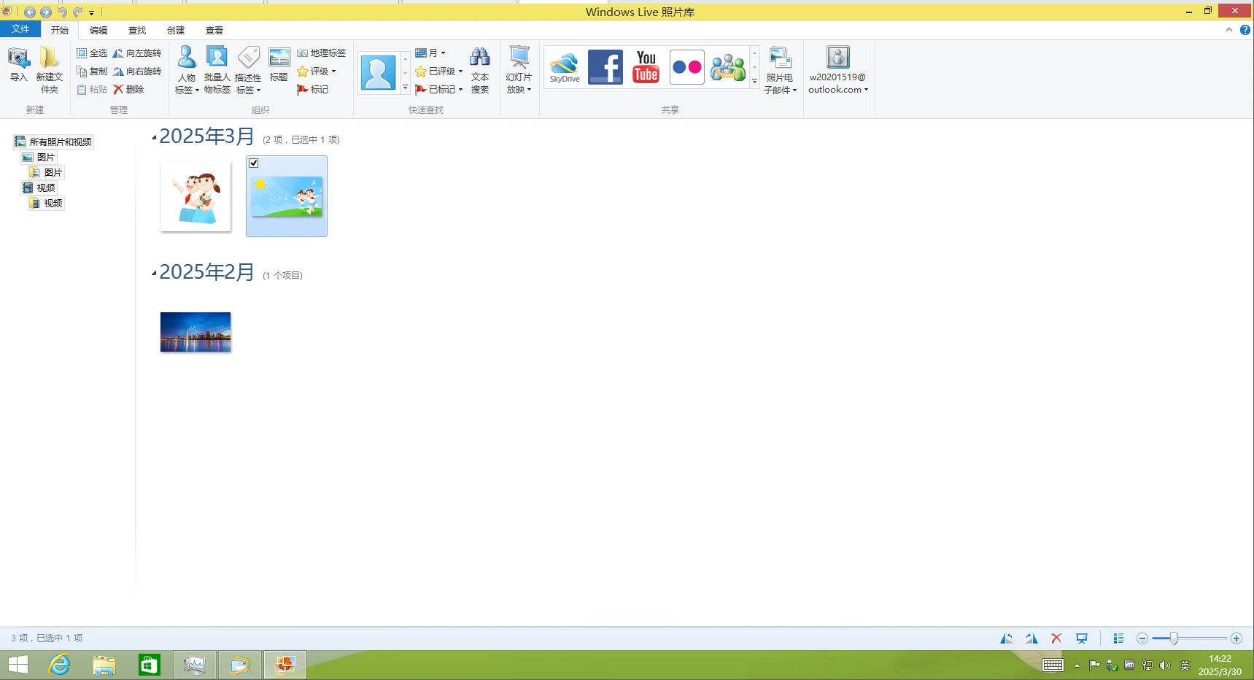Click the Flickr sharing icon
This screenshot has width=1254, height=680.
coord(686,67)
